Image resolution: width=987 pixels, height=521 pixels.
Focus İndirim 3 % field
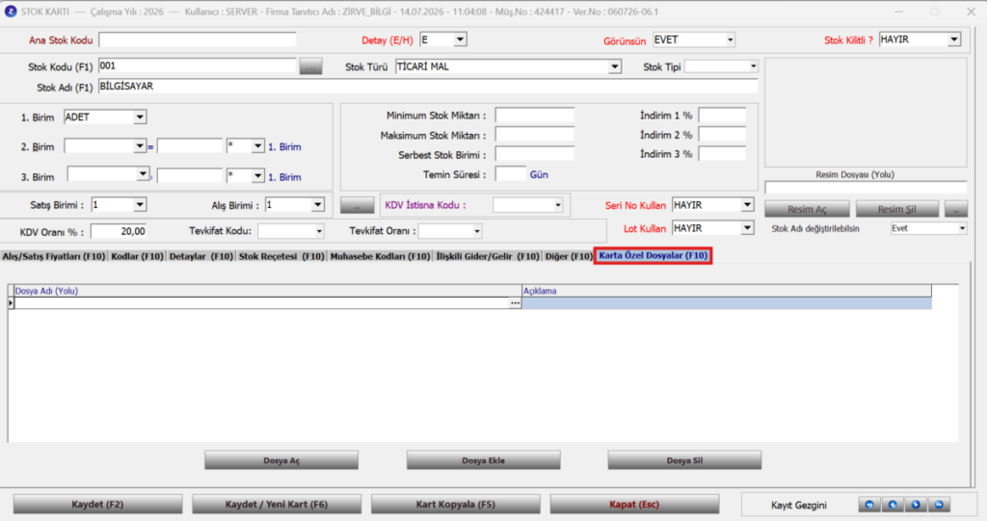click(722, 154)
